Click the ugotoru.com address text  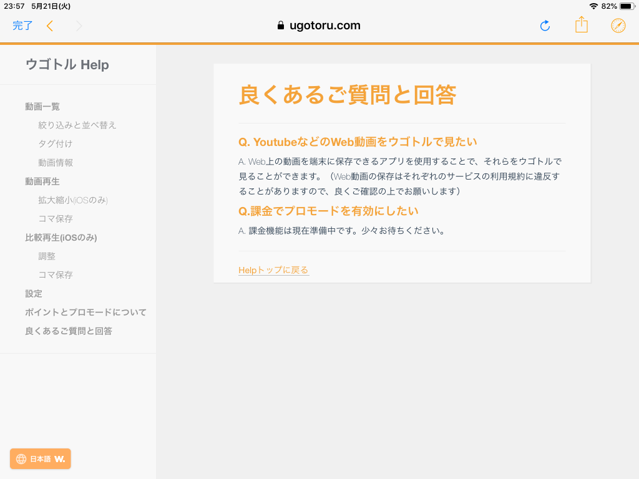coord(324,25)
